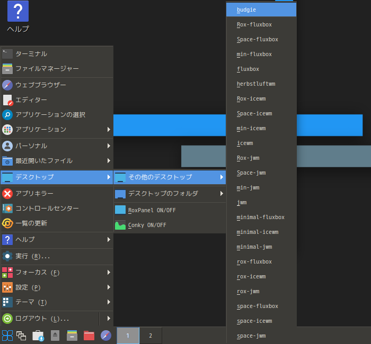
Task: Click the show windows icon in taskbar
Action: pos(21,336)
